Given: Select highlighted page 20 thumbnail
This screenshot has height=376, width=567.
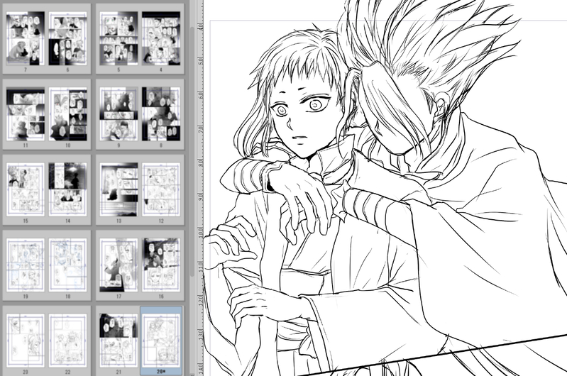Looking at the screenshot, I should (x=161, y=341).
